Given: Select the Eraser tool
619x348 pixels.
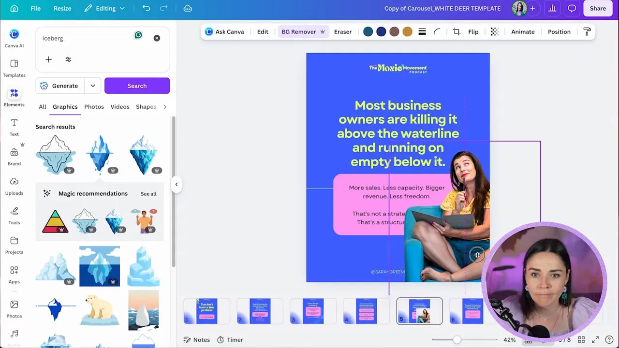Looking at the screenshot, I should point(343,32).
